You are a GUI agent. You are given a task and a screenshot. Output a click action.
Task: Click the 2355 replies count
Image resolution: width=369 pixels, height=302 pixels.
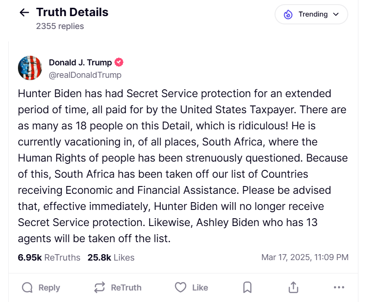point(60,26)
